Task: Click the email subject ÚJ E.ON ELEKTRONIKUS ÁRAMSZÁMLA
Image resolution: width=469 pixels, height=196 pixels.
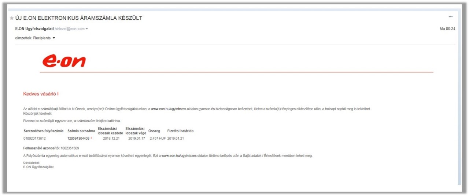Action: pyautogui.click(x=79, y=18)
